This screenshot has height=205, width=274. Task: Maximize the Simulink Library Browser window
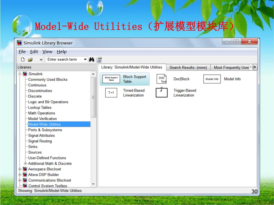click(236, 42)
